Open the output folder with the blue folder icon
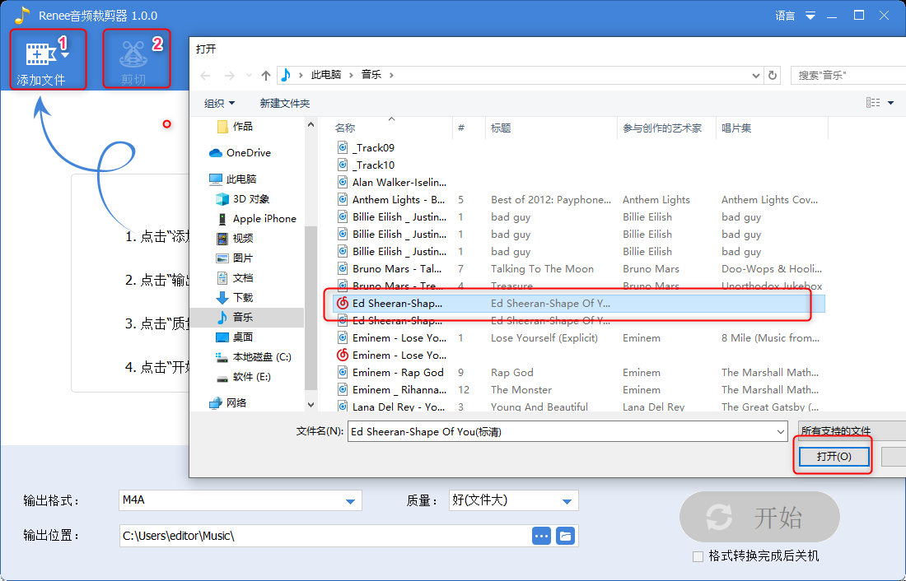 [565, 536]
